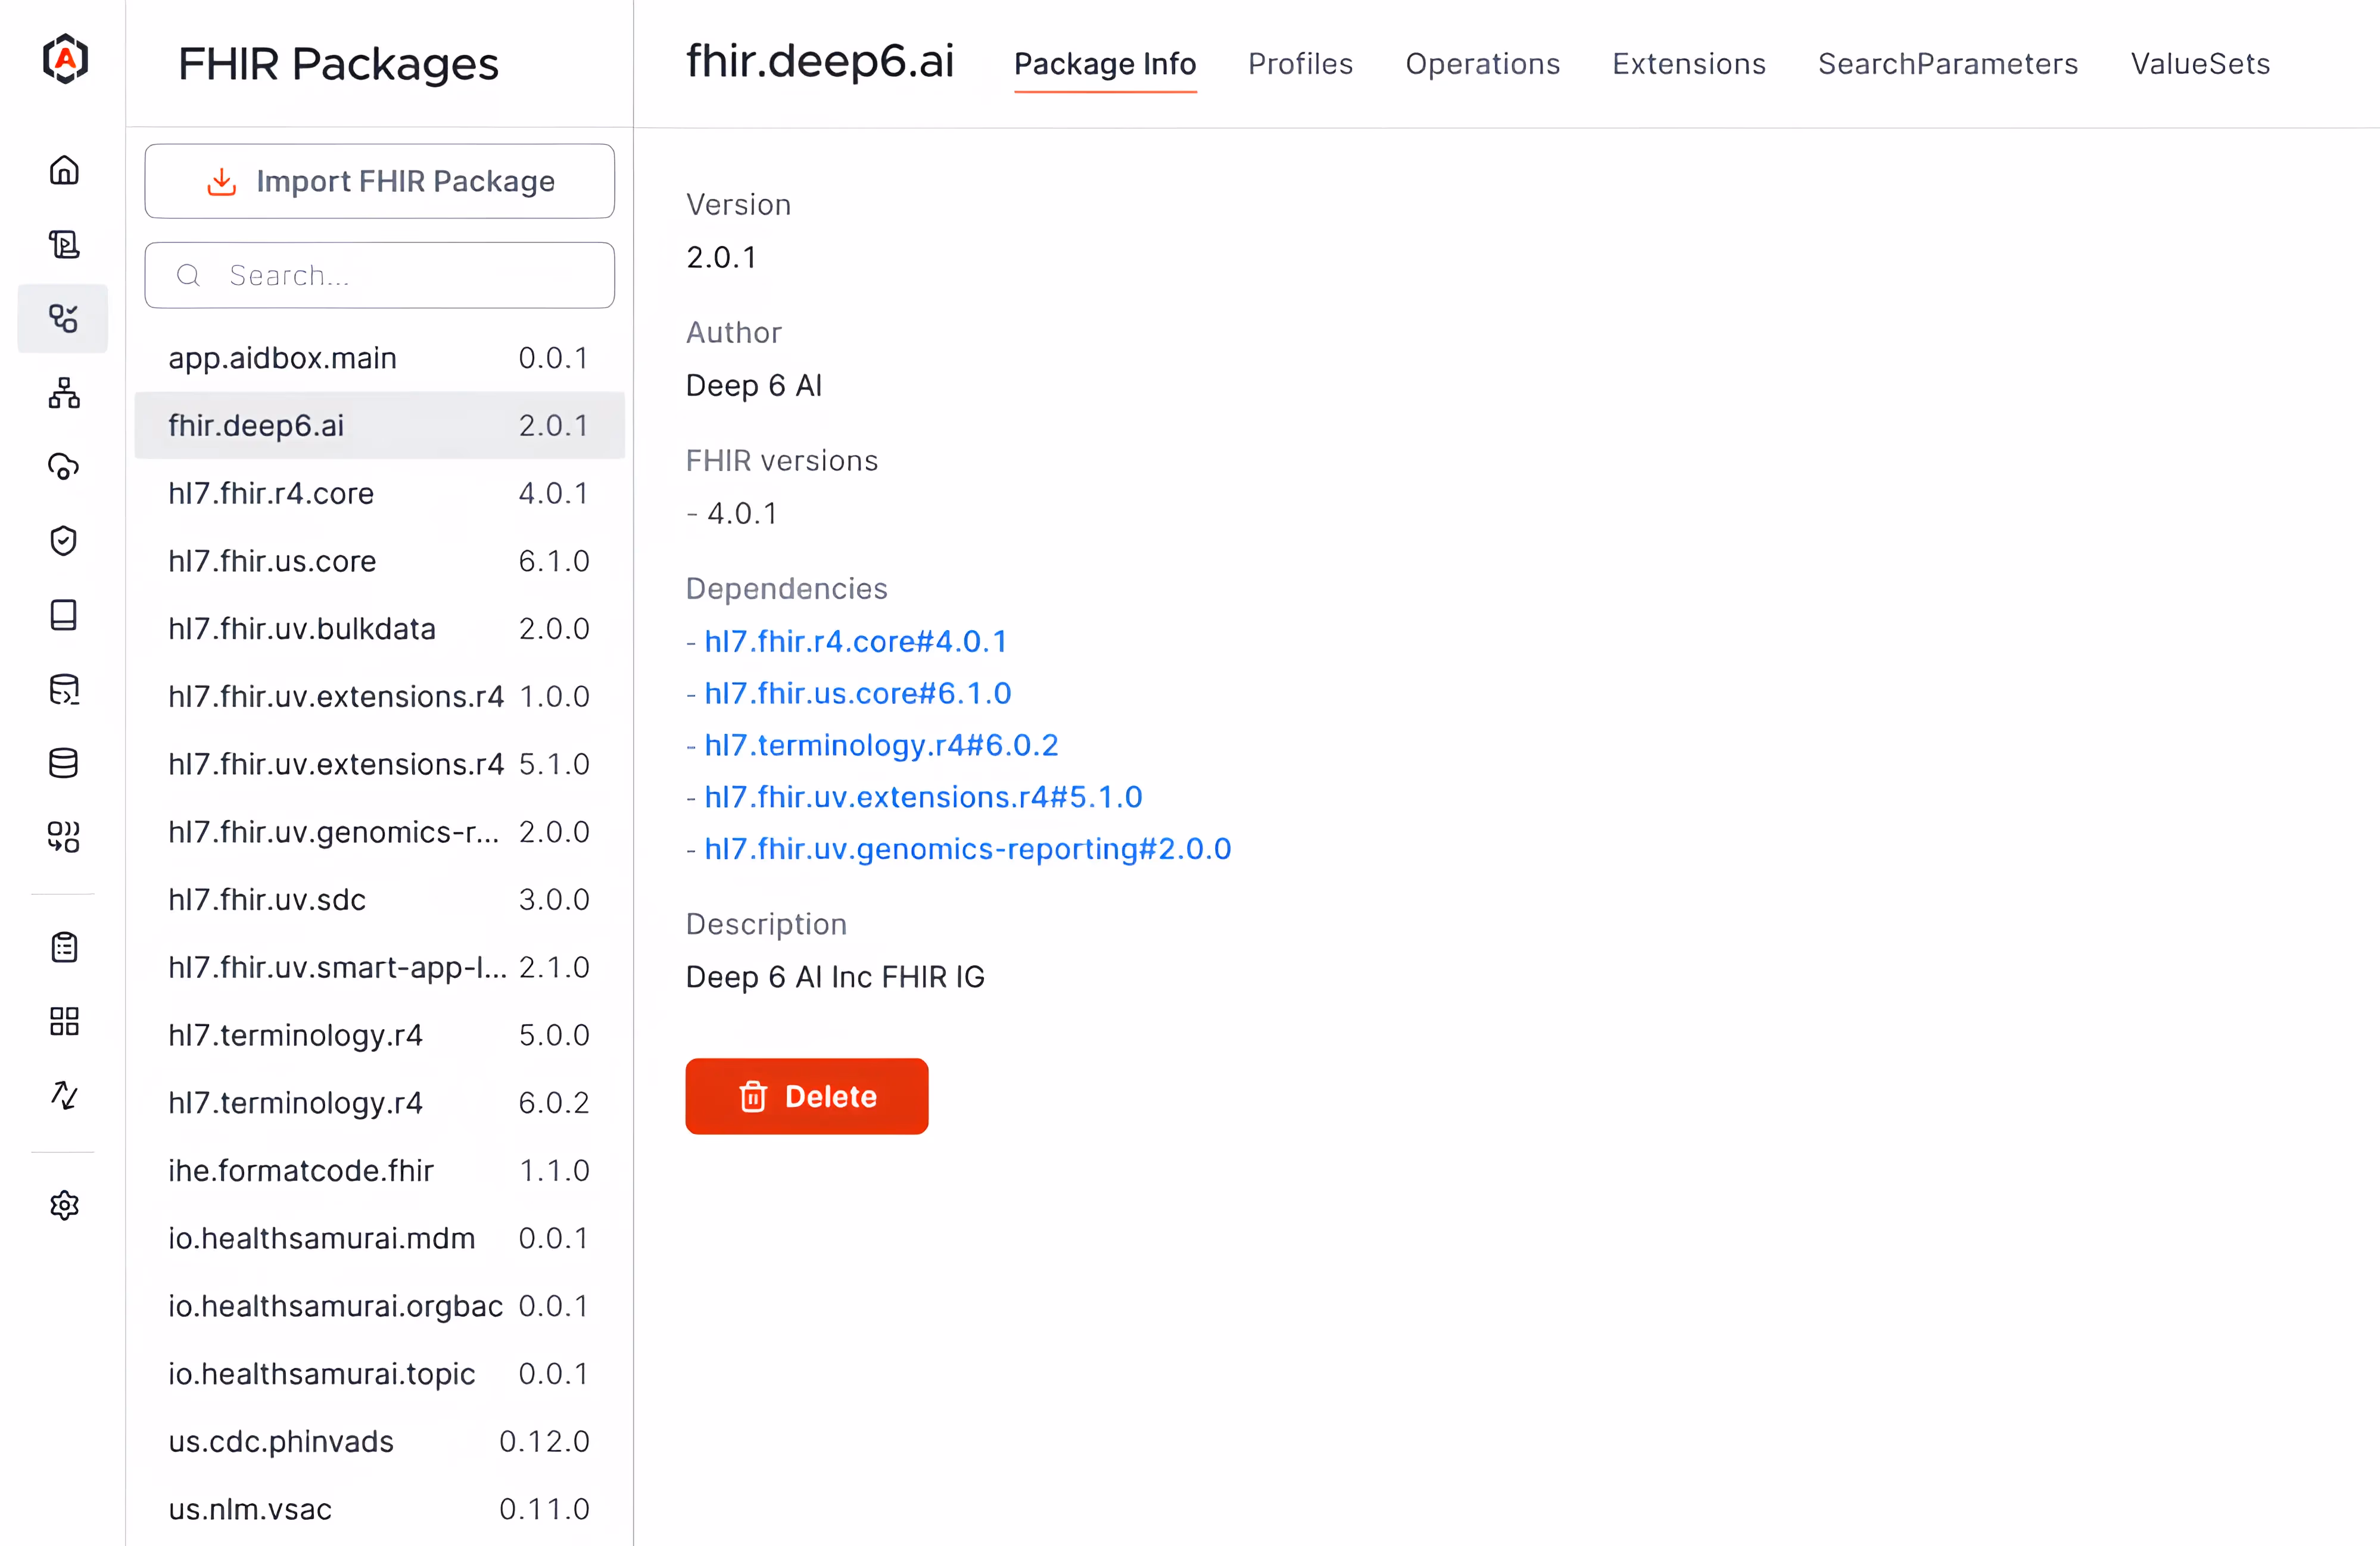The image size is (2380, 1546).
Task: Follow hl7.fhir.uv.genomics-reporting#2.0.0 dependency link
Action: (x=967, y=849)
